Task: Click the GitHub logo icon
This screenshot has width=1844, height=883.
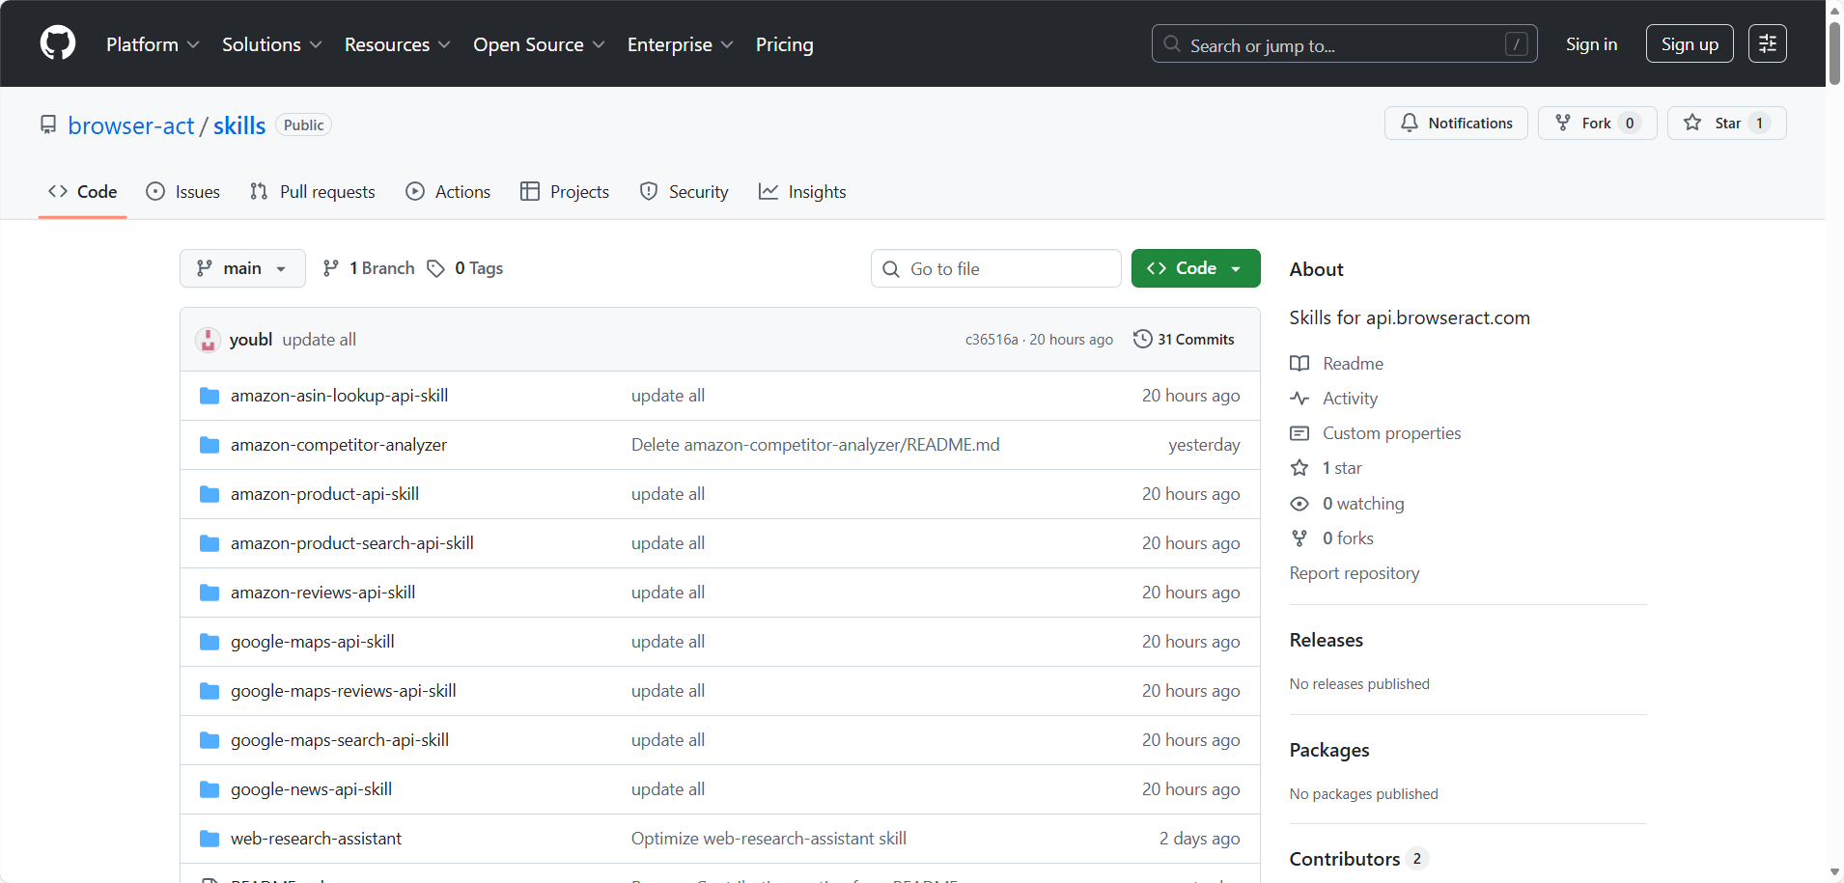Action: 57,42
